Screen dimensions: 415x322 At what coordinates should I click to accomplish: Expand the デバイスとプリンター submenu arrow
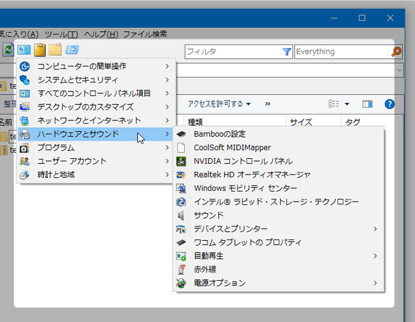click(x=375, y=229)
